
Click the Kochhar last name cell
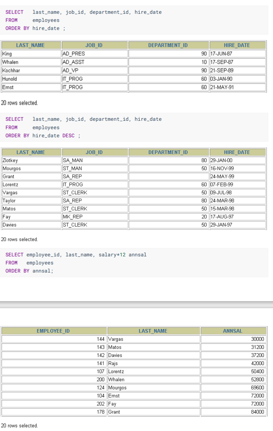31,71
